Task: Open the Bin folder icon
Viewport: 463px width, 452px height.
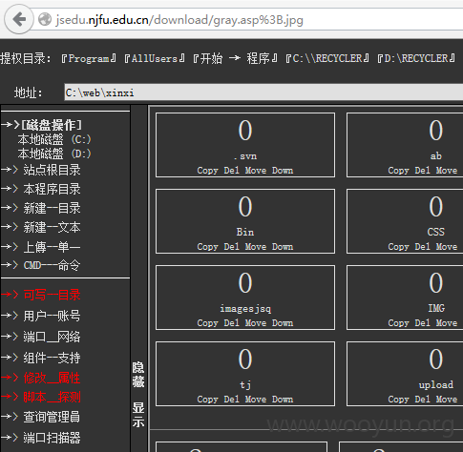Action: (x=245, y=206)
